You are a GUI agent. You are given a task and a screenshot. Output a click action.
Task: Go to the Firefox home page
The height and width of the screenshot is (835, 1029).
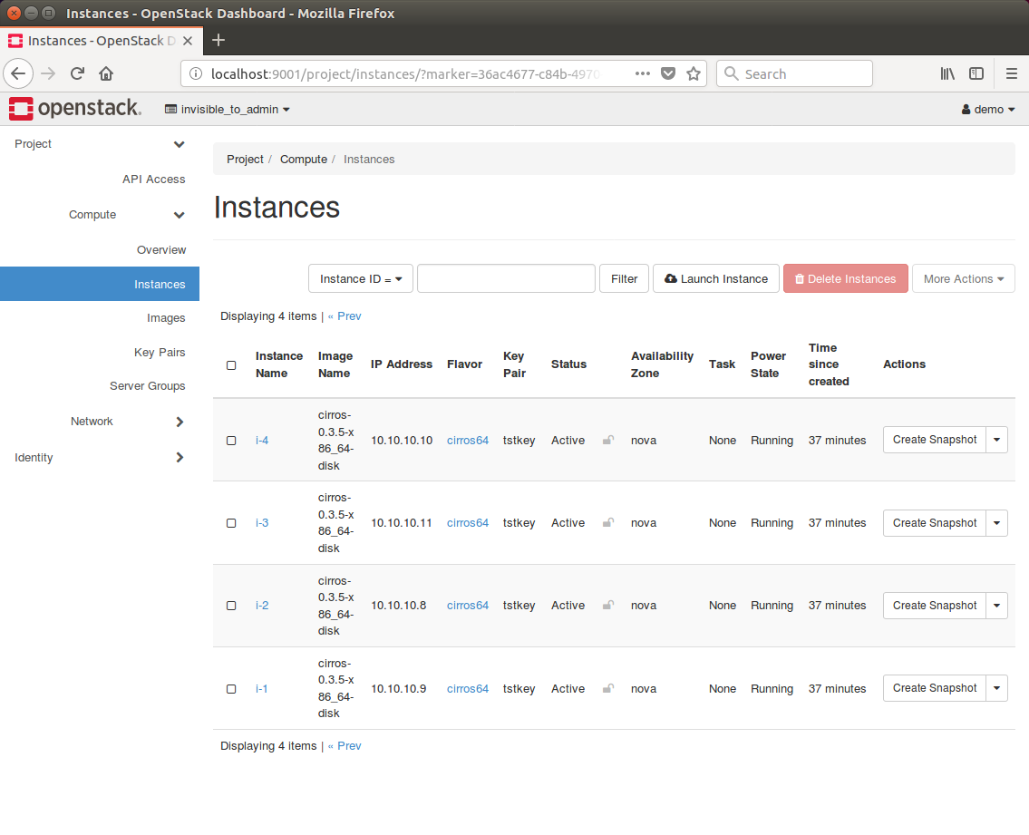(x=106, y=73)
